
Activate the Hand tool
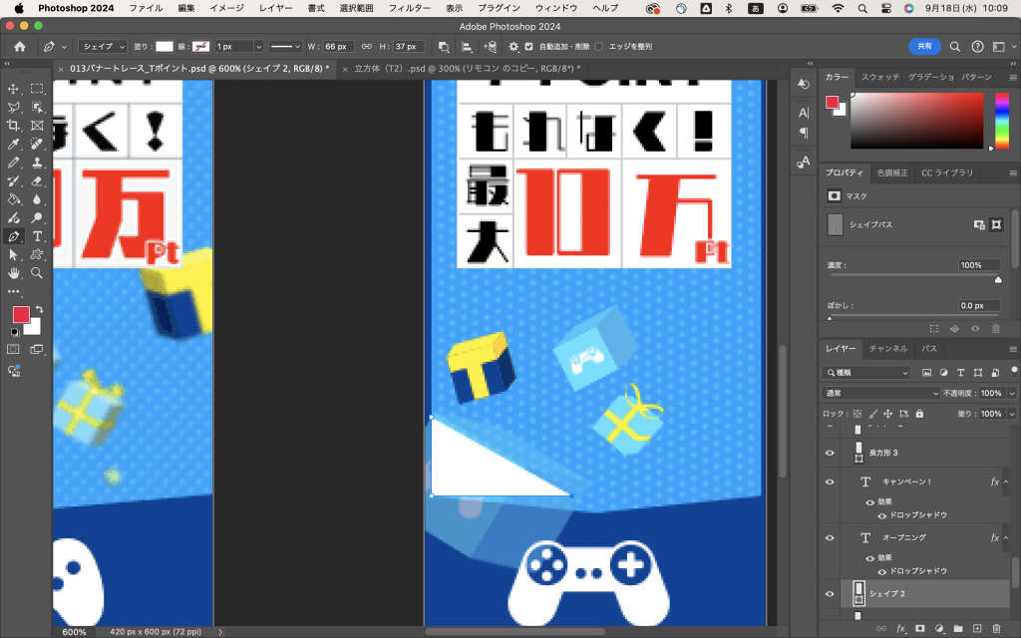[x=14, y=272]
